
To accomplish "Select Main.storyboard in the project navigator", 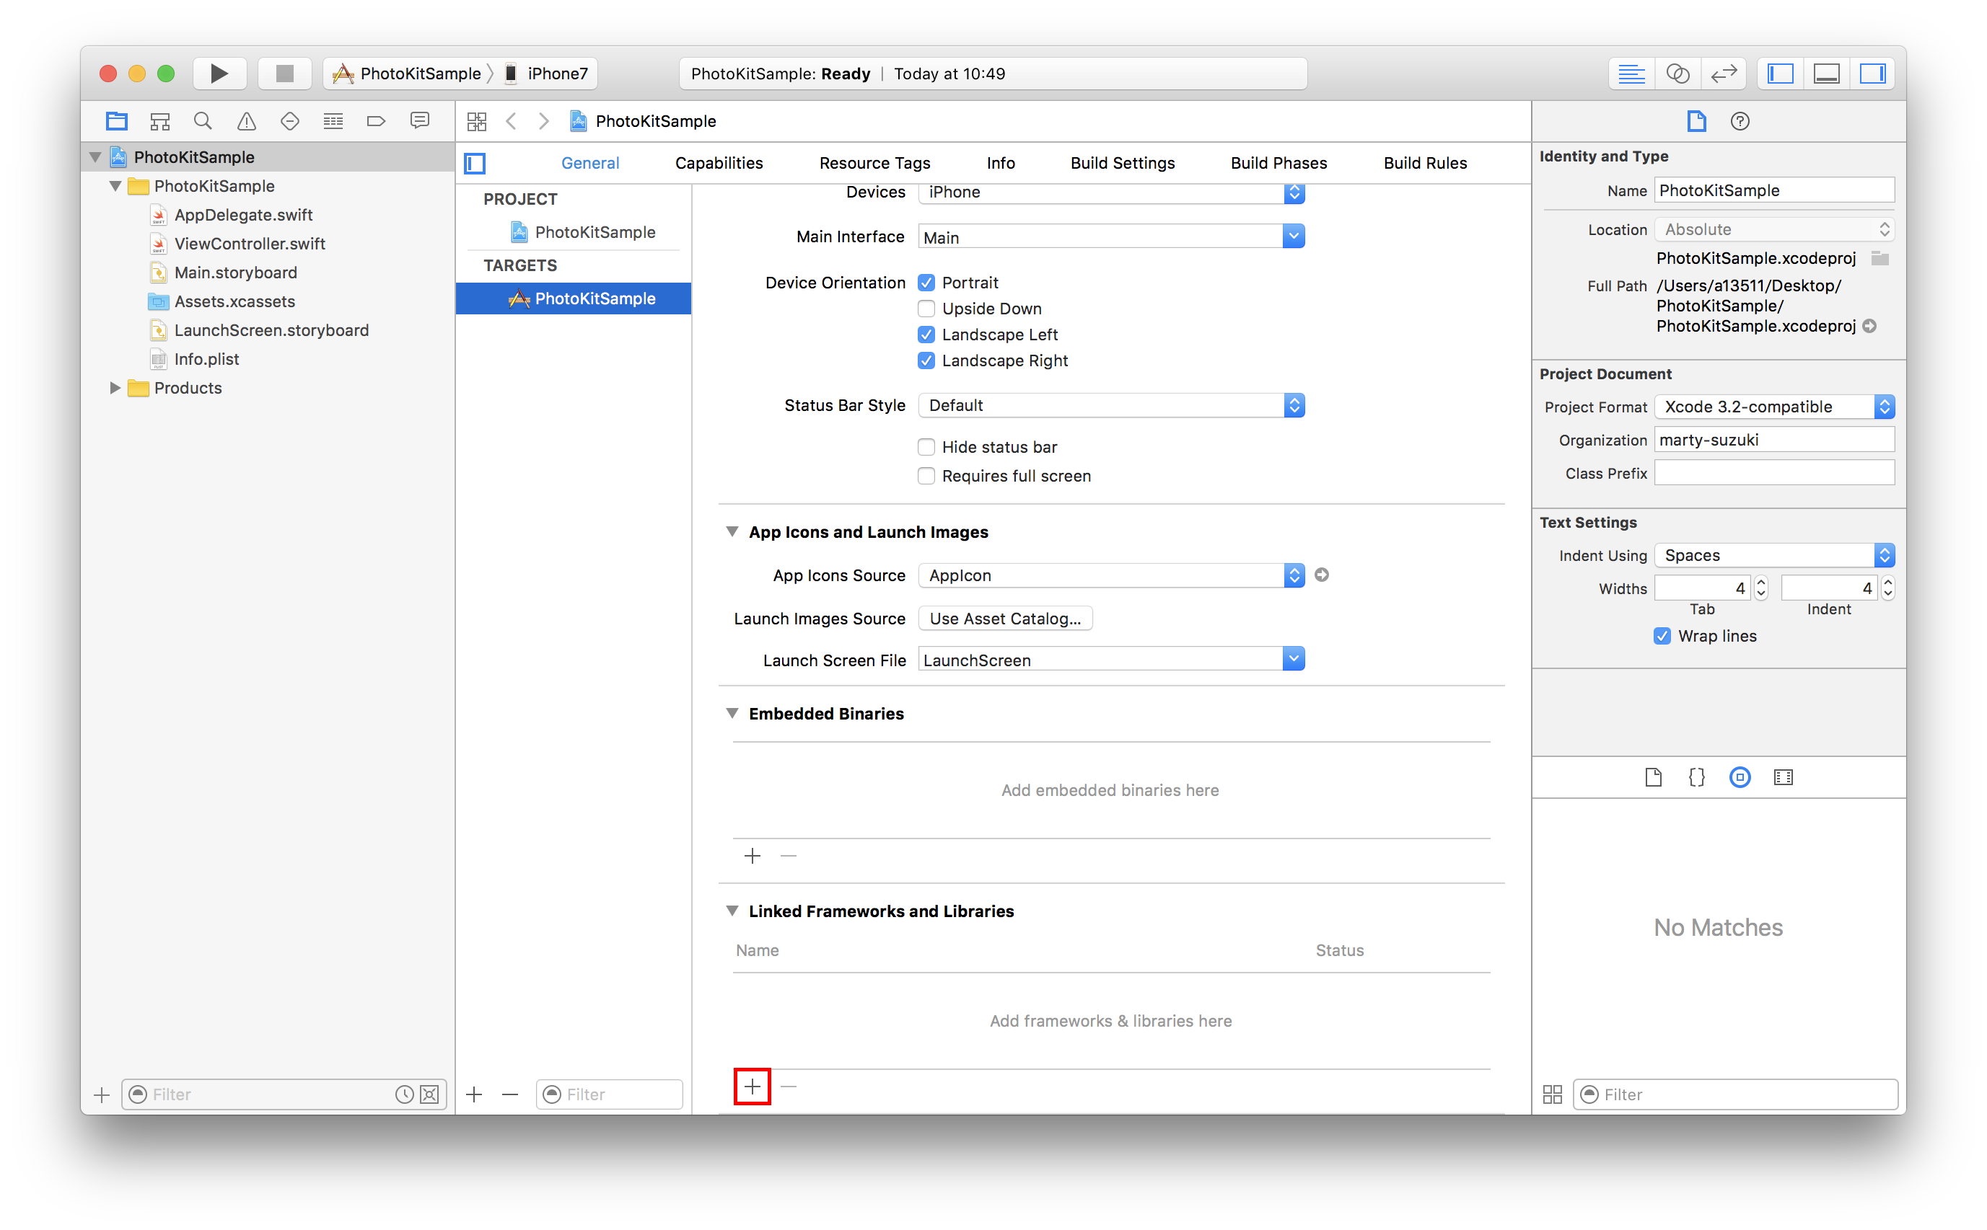I will (235, 273).
